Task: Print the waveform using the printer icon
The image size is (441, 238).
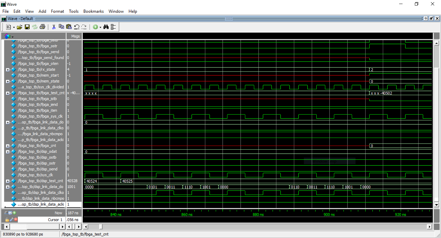Action: (42, 27)
